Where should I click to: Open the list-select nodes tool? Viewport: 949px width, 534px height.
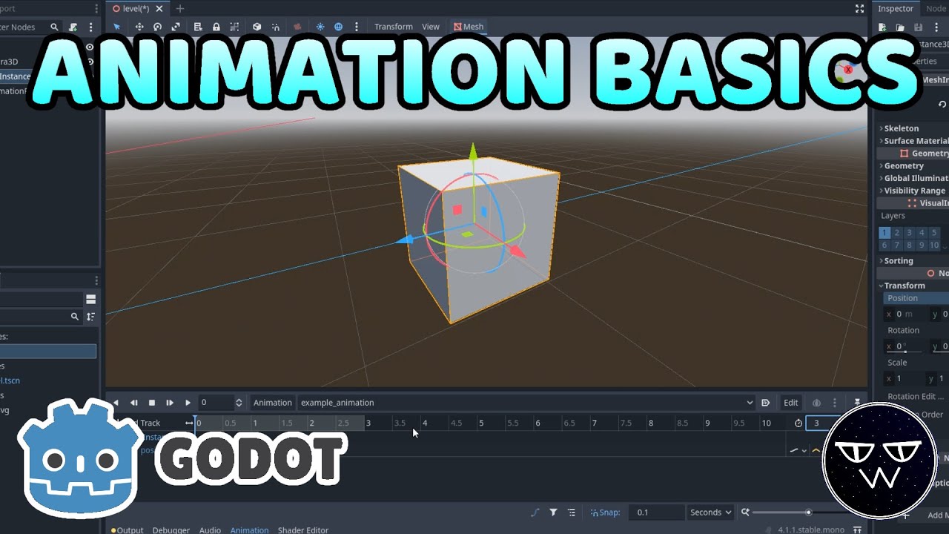point(198,27)
